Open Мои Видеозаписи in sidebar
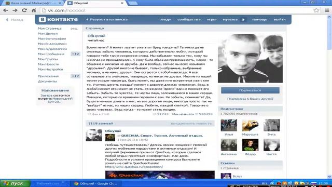This screenshot has height=187, width=332. tap(52, 44)
